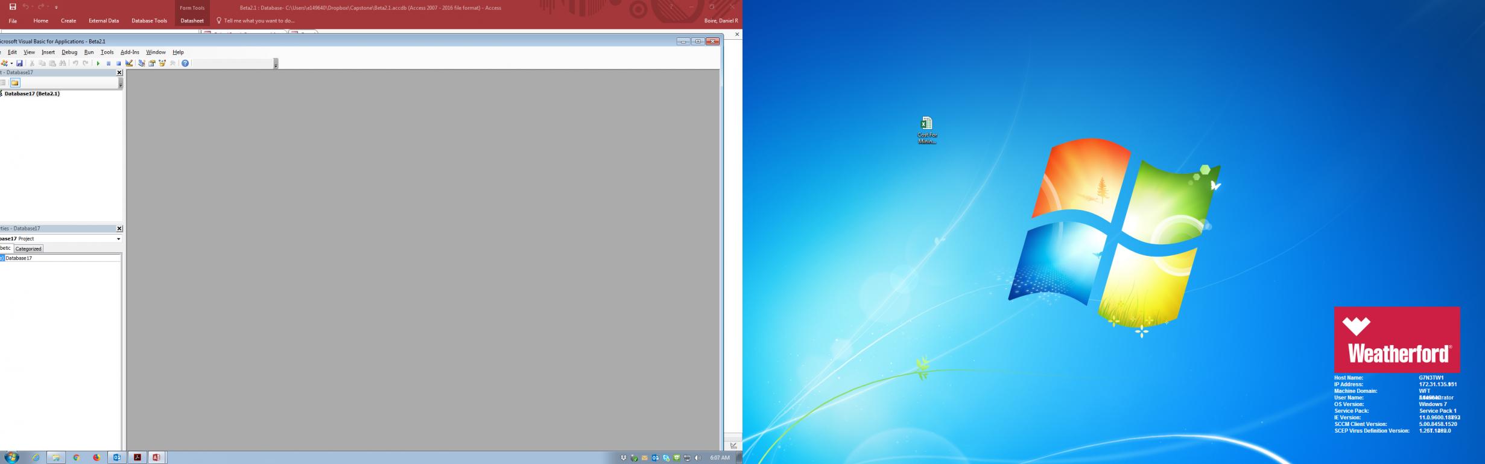Open the External Data ribbon tab
This screenshot has width=1485, height=464.
[104, 21]
